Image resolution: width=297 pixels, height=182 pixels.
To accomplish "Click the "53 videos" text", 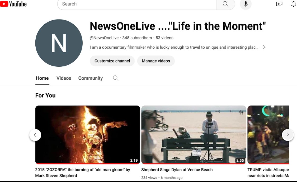I will point(164,38).
